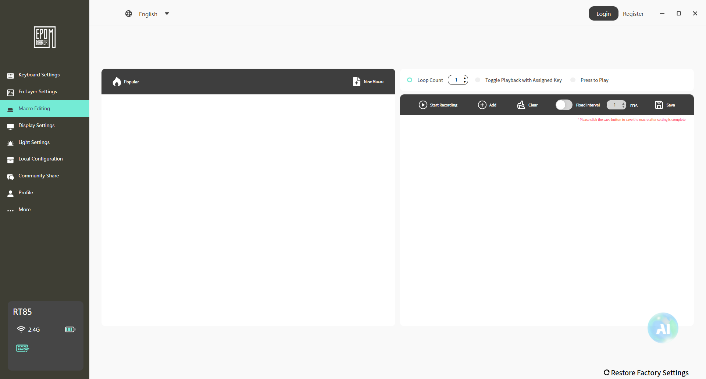Click the 2.4G wireless signal icon
The width and height of the screenshot is (706, 379).
point(21,329)
